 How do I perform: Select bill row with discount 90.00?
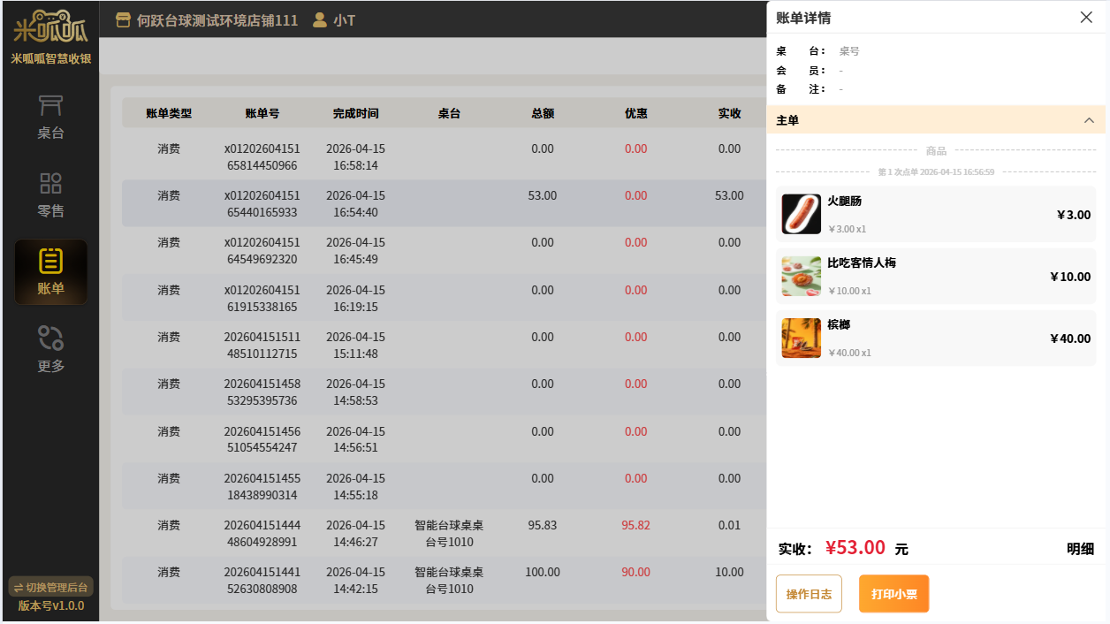(442, 580)
